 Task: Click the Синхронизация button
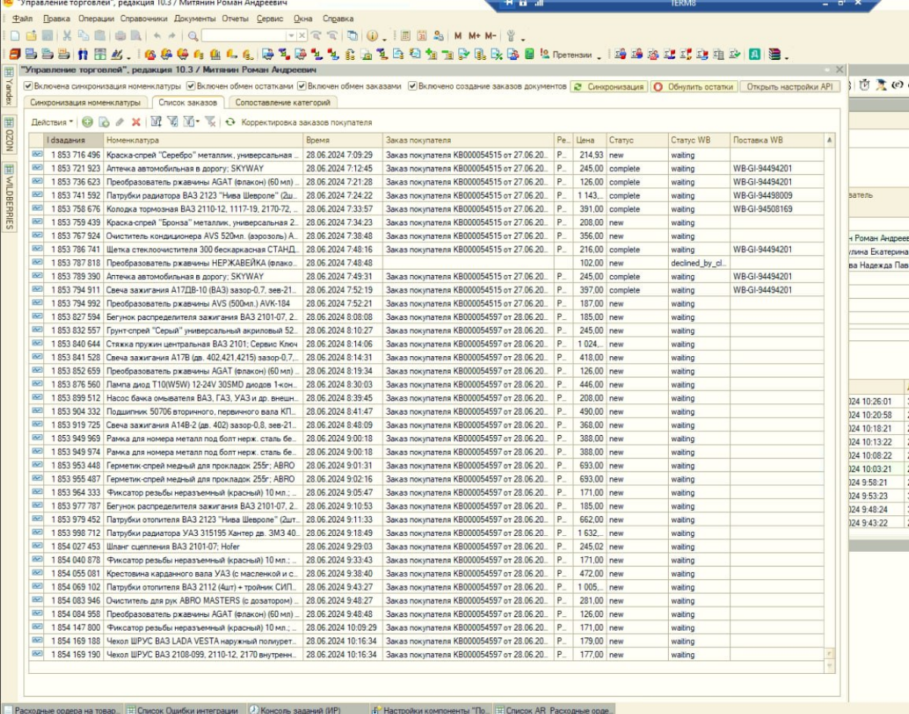(609, 86)
